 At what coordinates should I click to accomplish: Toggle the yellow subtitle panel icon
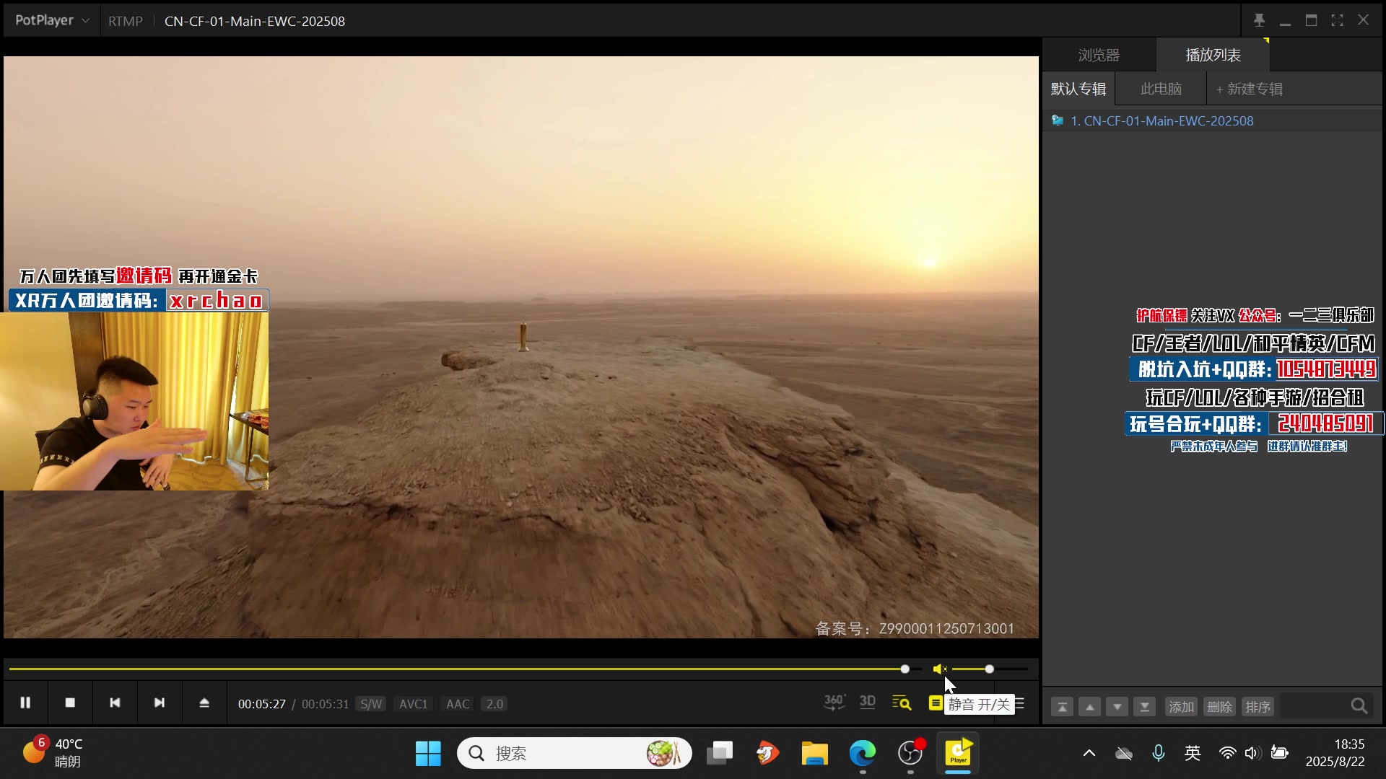tap(936, 703)
